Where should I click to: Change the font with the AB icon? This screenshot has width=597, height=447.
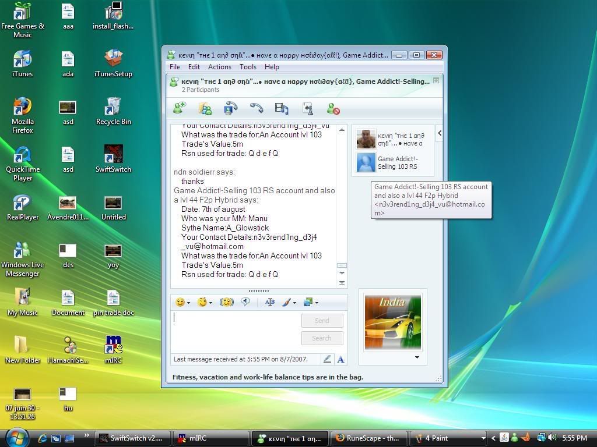pos(269,302)
